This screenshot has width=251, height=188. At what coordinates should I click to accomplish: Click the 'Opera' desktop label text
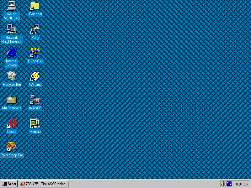click(12, 132)
